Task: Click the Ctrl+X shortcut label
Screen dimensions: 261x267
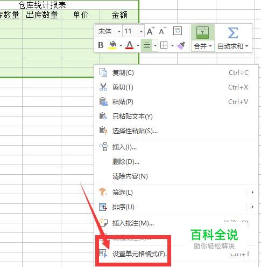Action: (x=238, y=87)
